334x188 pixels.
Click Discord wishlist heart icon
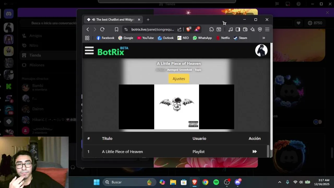[x=299, y=23]
